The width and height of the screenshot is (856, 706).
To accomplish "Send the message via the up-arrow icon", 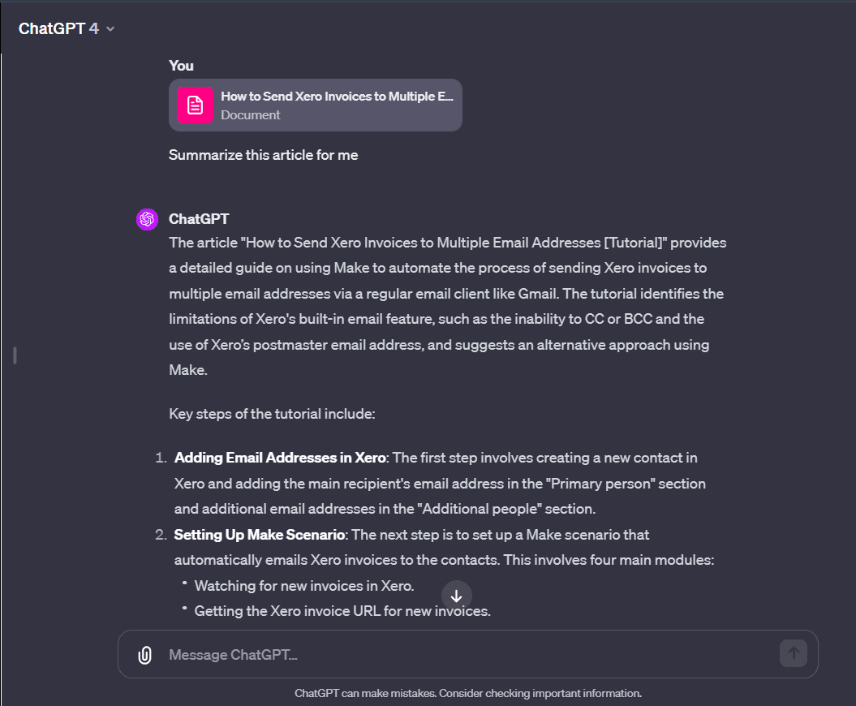I will tap(793, 653).
